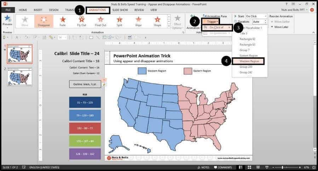Click the animation trigger lightning icon

[x=104, y=85]
